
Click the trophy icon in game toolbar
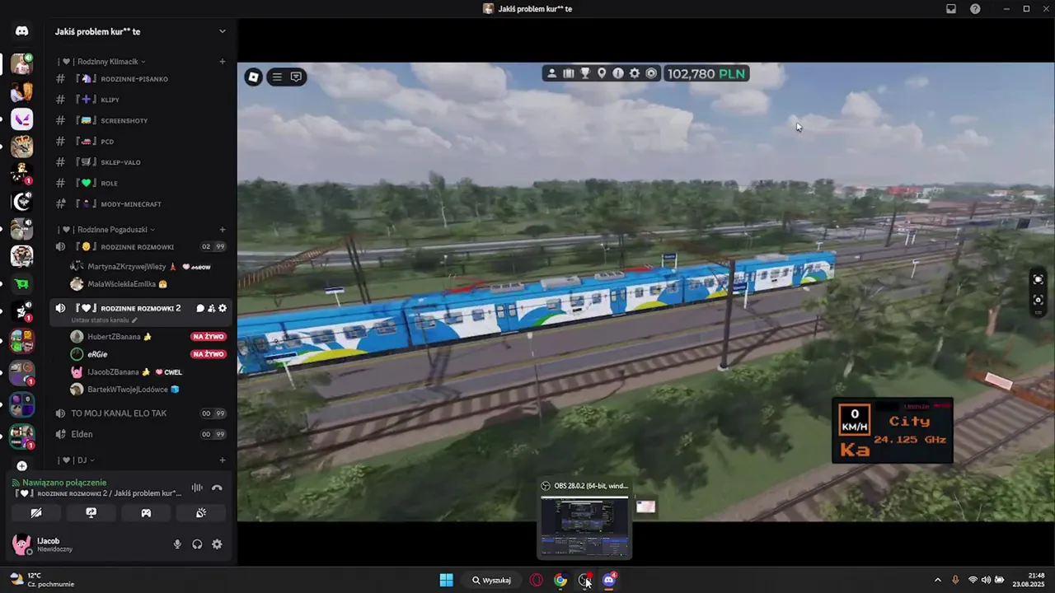point(585,73)
